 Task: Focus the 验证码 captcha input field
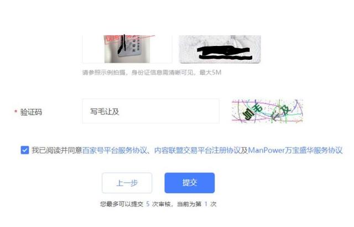(150, 111)
